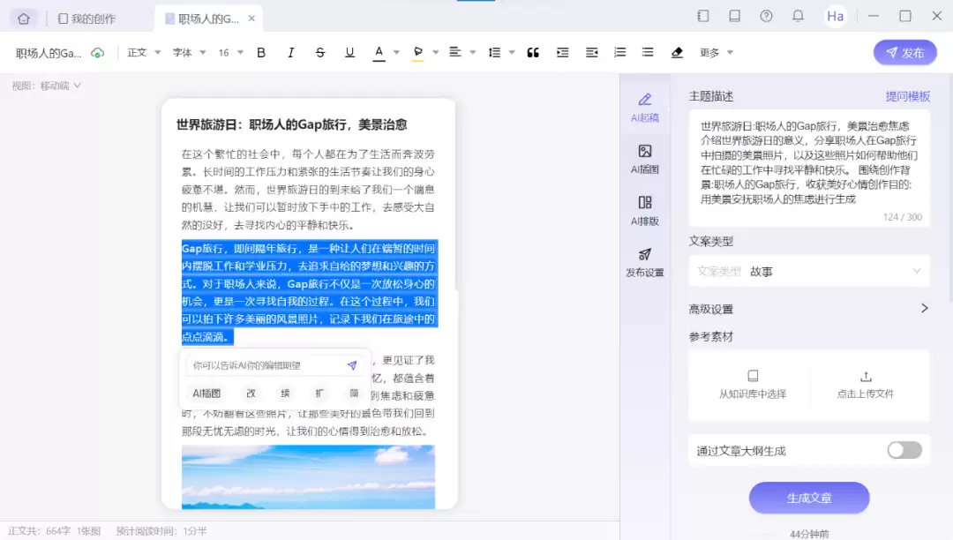The image size is (953, 540).
Task: Enable italic formatting
Action: [290, 52]
